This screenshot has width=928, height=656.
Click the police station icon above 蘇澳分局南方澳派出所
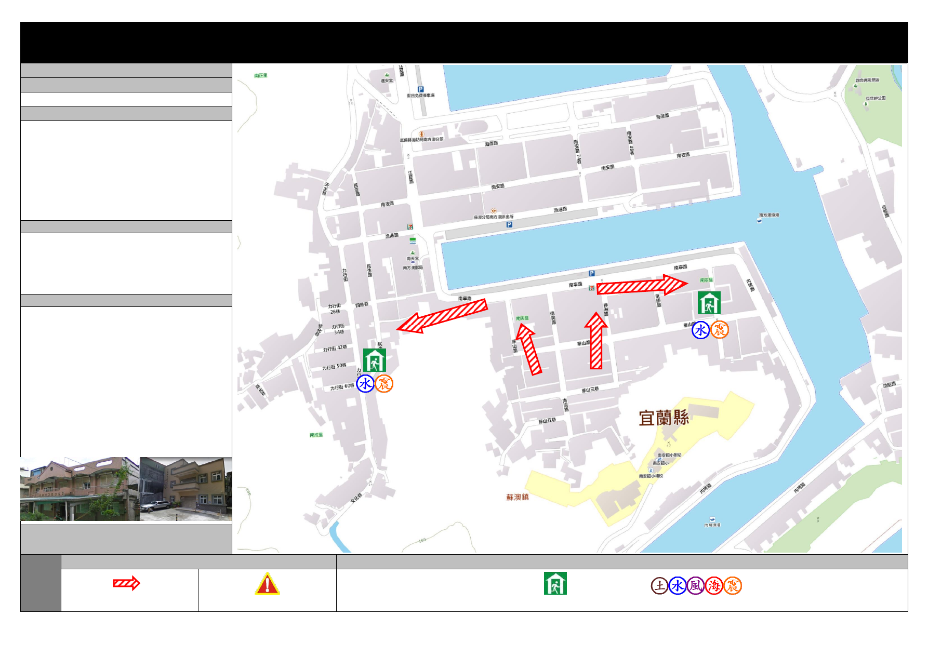(x=494, y=211)
